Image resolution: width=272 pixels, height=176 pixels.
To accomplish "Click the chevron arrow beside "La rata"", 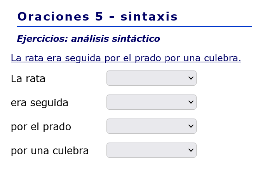I will point(191,78).
